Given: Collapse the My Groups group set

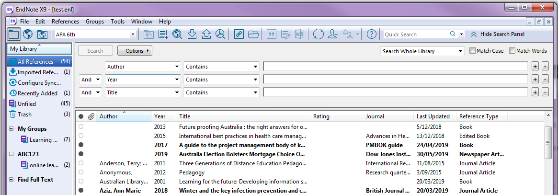Looking at the screenshot, I should [x=11, y=129].
